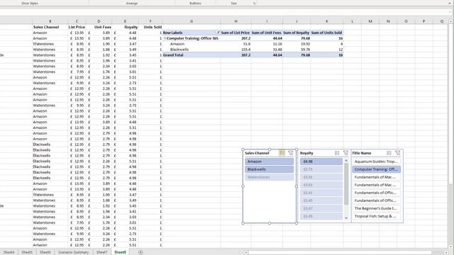
Task: Toggle multi-select in Royalty slicer
Action: pos(337,153)
